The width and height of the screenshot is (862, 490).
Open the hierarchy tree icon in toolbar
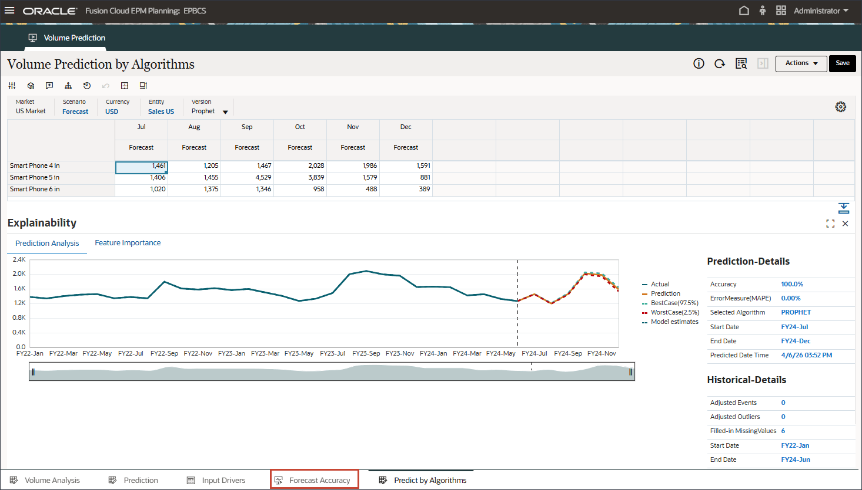pos(68,86)
